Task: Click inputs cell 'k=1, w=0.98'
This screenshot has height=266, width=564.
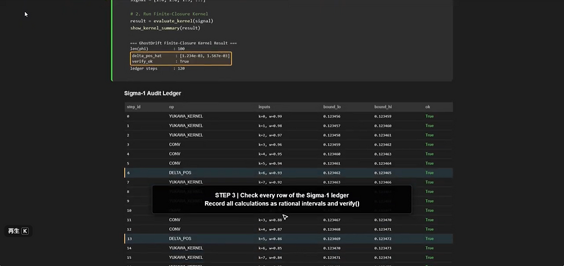Action: tap(270, 126)
